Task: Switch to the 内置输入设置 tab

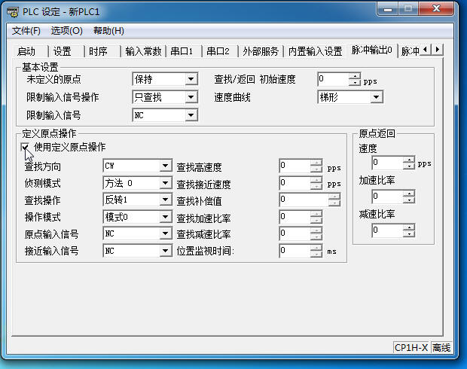Action: click(315, 51)
